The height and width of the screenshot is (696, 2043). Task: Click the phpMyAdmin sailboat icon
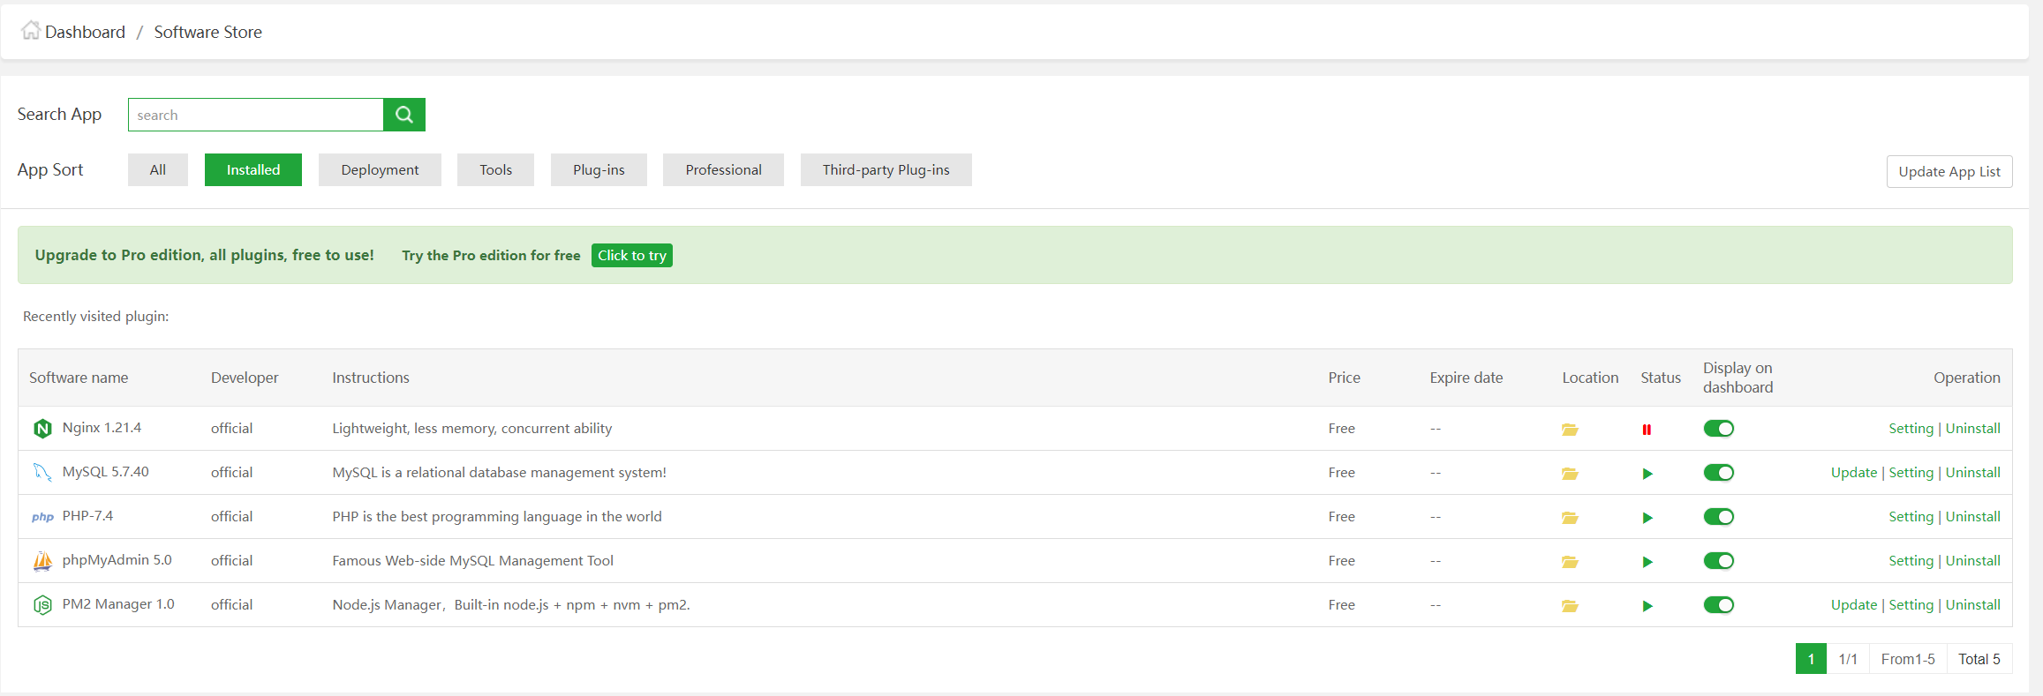(42, 561)
